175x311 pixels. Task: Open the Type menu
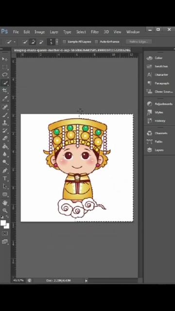tap(67, 32)
